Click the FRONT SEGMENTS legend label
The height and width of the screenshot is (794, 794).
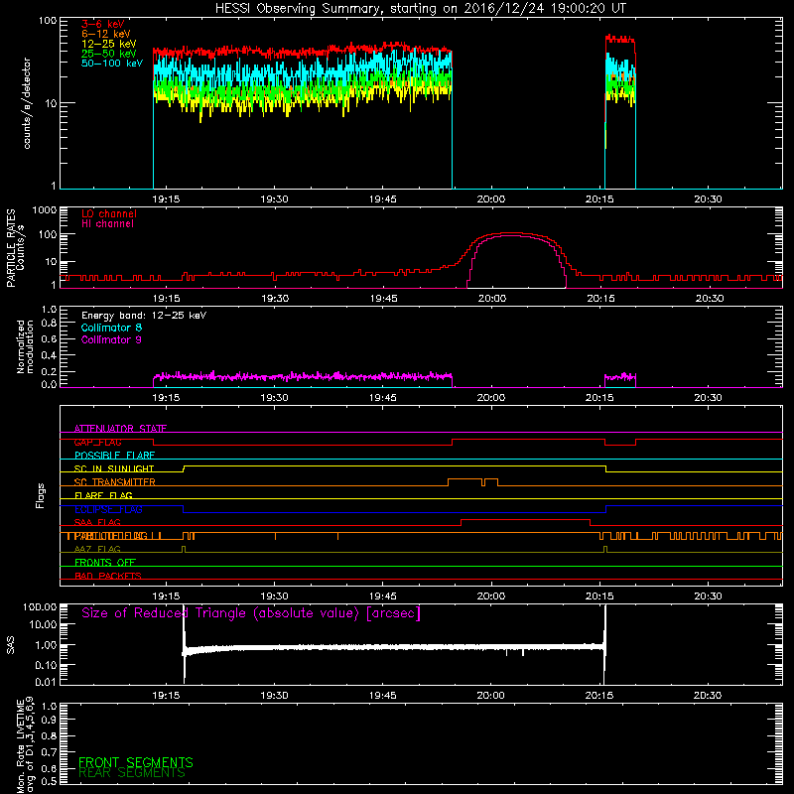[x=136, y=762]
